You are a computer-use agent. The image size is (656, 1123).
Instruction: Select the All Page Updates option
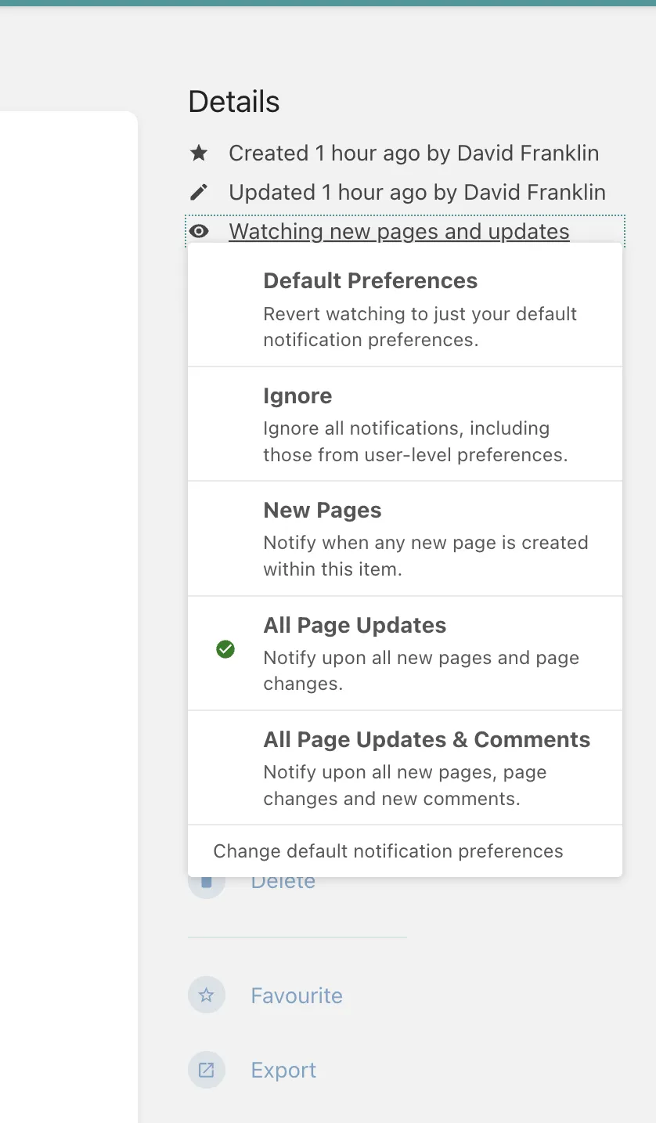(x=405, y=653)
